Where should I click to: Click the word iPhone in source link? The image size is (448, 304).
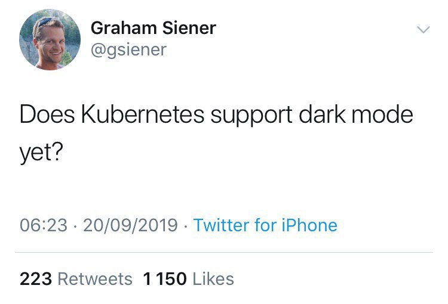pos(309,225)
